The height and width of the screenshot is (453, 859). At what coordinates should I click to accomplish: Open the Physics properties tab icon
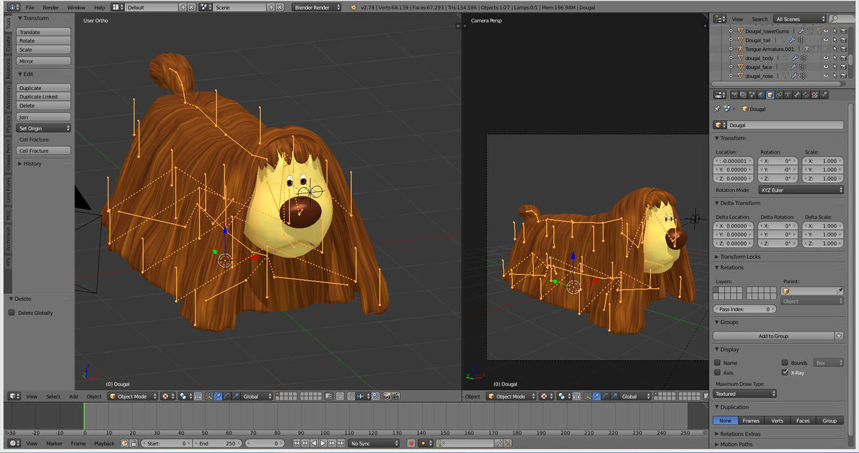(824, 95)
